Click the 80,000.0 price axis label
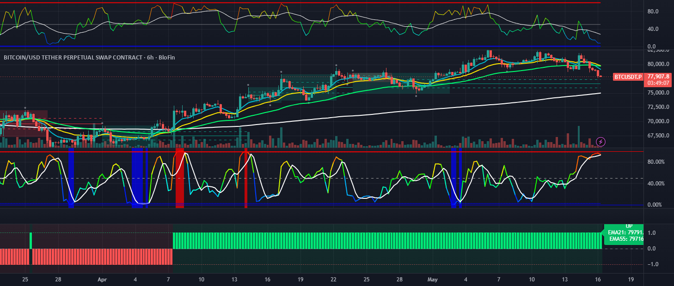674x286 pixels. (x=659, y=64)
